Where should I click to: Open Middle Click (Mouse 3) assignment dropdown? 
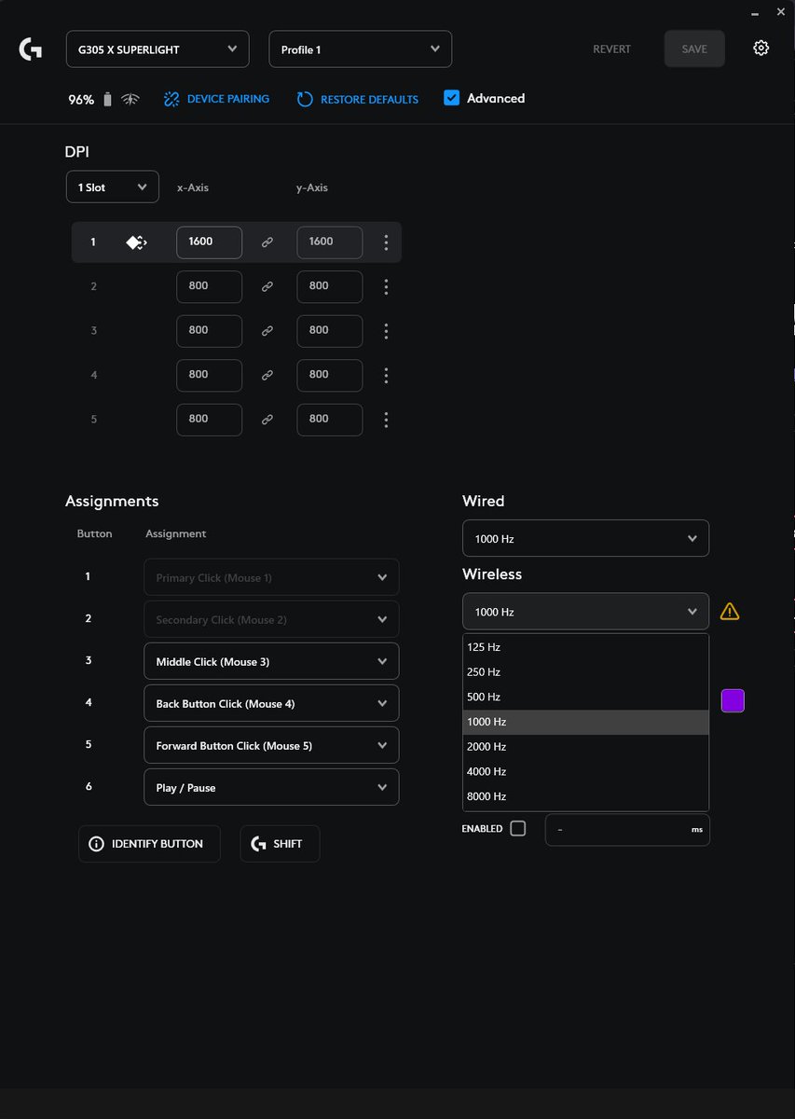click(x=271, y=661)
